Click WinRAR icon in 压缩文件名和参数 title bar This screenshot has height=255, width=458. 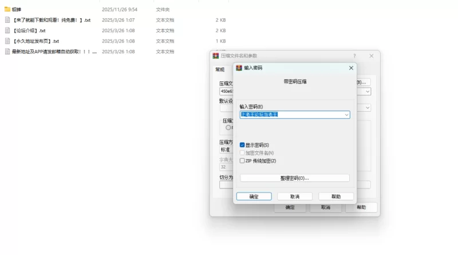[216, 56]
